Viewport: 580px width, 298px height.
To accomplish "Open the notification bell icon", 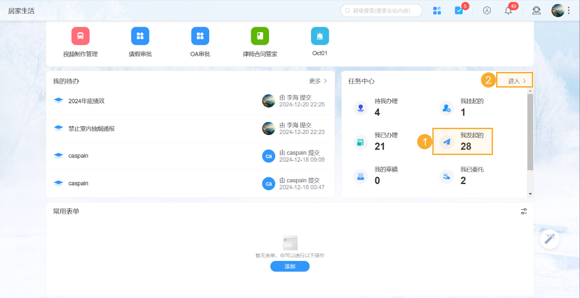I will tap(508, 11).
